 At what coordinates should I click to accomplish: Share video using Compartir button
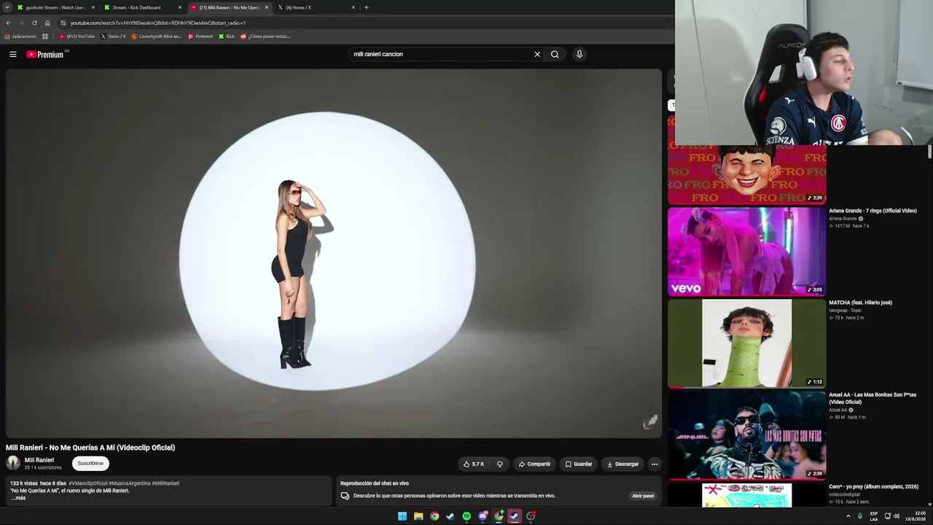tap(534, 464)
